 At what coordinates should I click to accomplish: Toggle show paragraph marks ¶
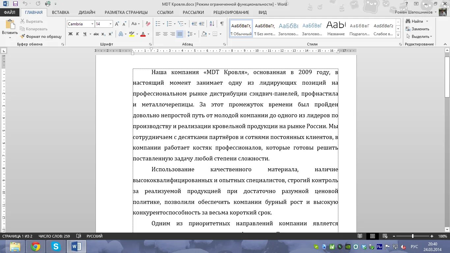pos(222,24)
